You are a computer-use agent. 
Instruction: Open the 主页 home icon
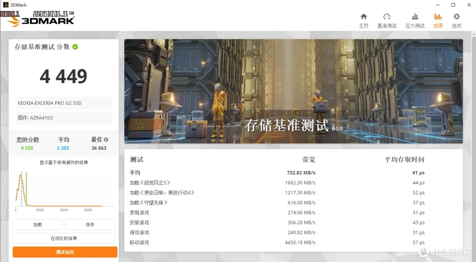point(363,17)
